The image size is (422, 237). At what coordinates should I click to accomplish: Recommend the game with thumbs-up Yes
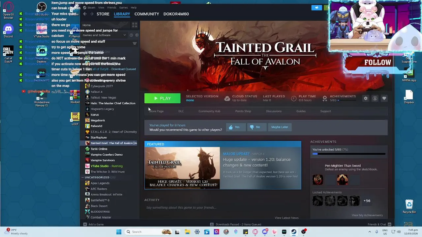click(236, 127)
